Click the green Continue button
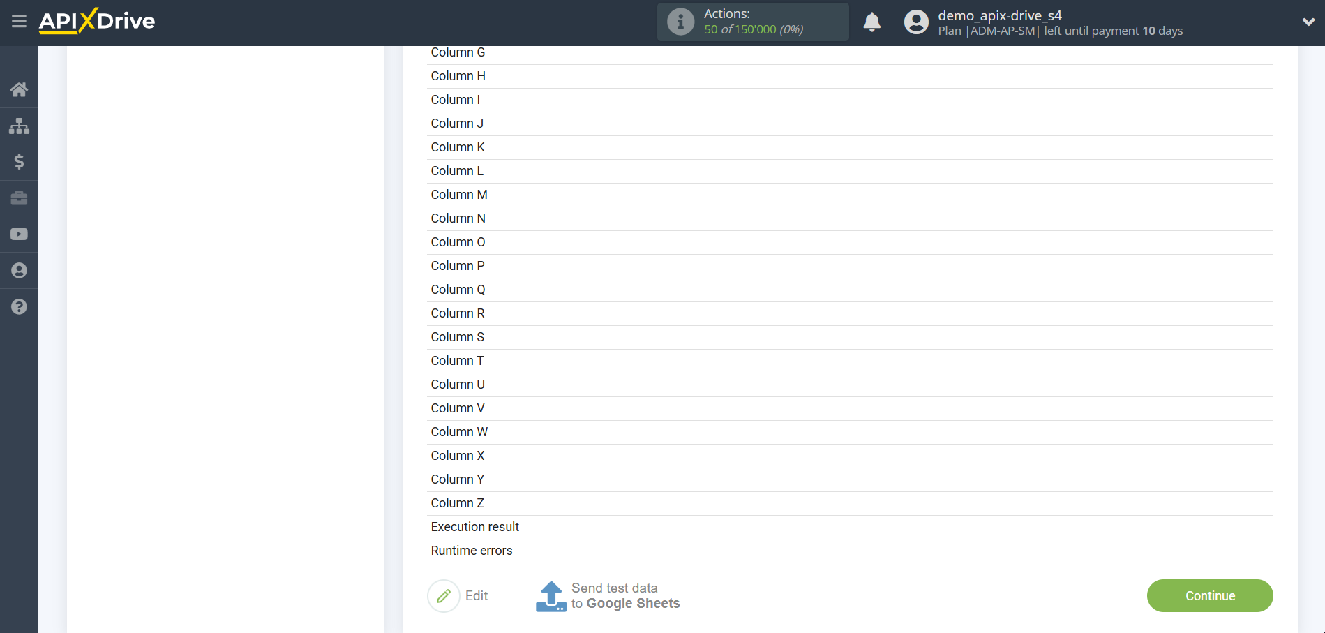Image resolution: width=1325 pixels, height=633 pixels. pyautogui.click(x=1210, y=596)
